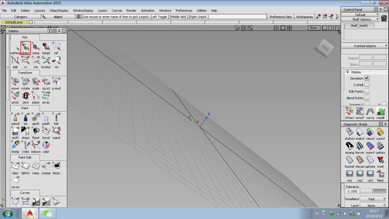389x219 pixels.
Task: Open the Tessellator Fast dropdown
Action: (373, 199)
